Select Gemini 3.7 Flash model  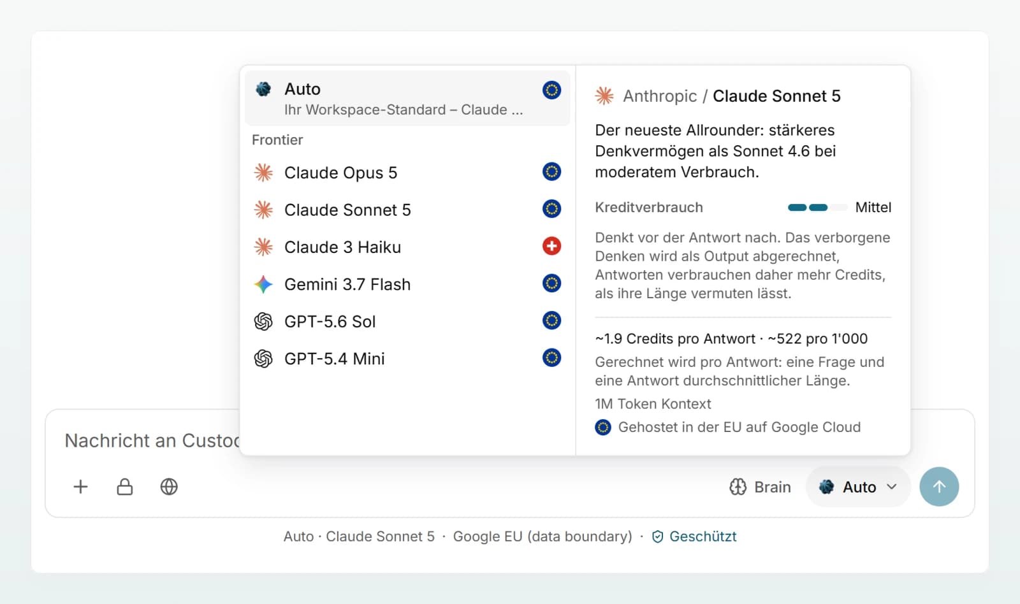pos(407,284)
